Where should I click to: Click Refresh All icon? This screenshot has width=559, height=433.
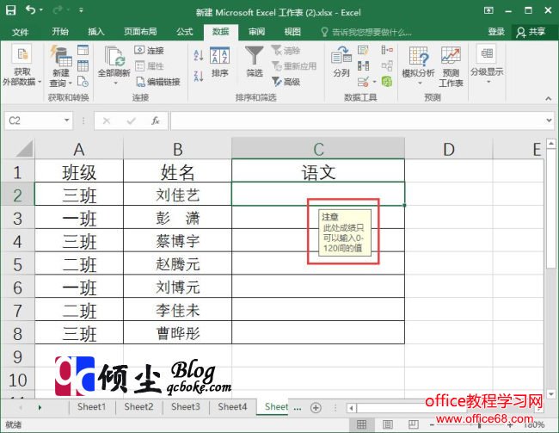coord(114,56)
